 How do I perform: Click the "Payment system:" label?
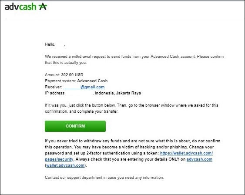60,81
